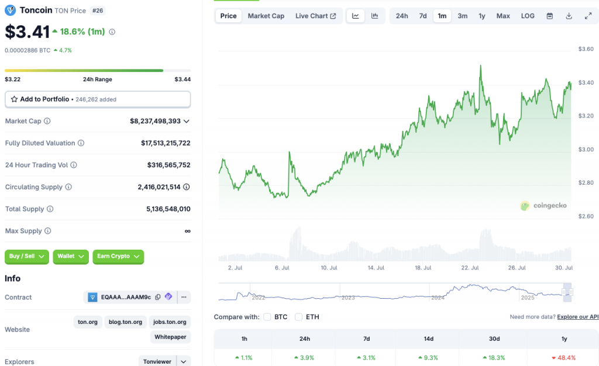Expand chart to fullscreen
The image size is (599, 366).
point(588,16)
